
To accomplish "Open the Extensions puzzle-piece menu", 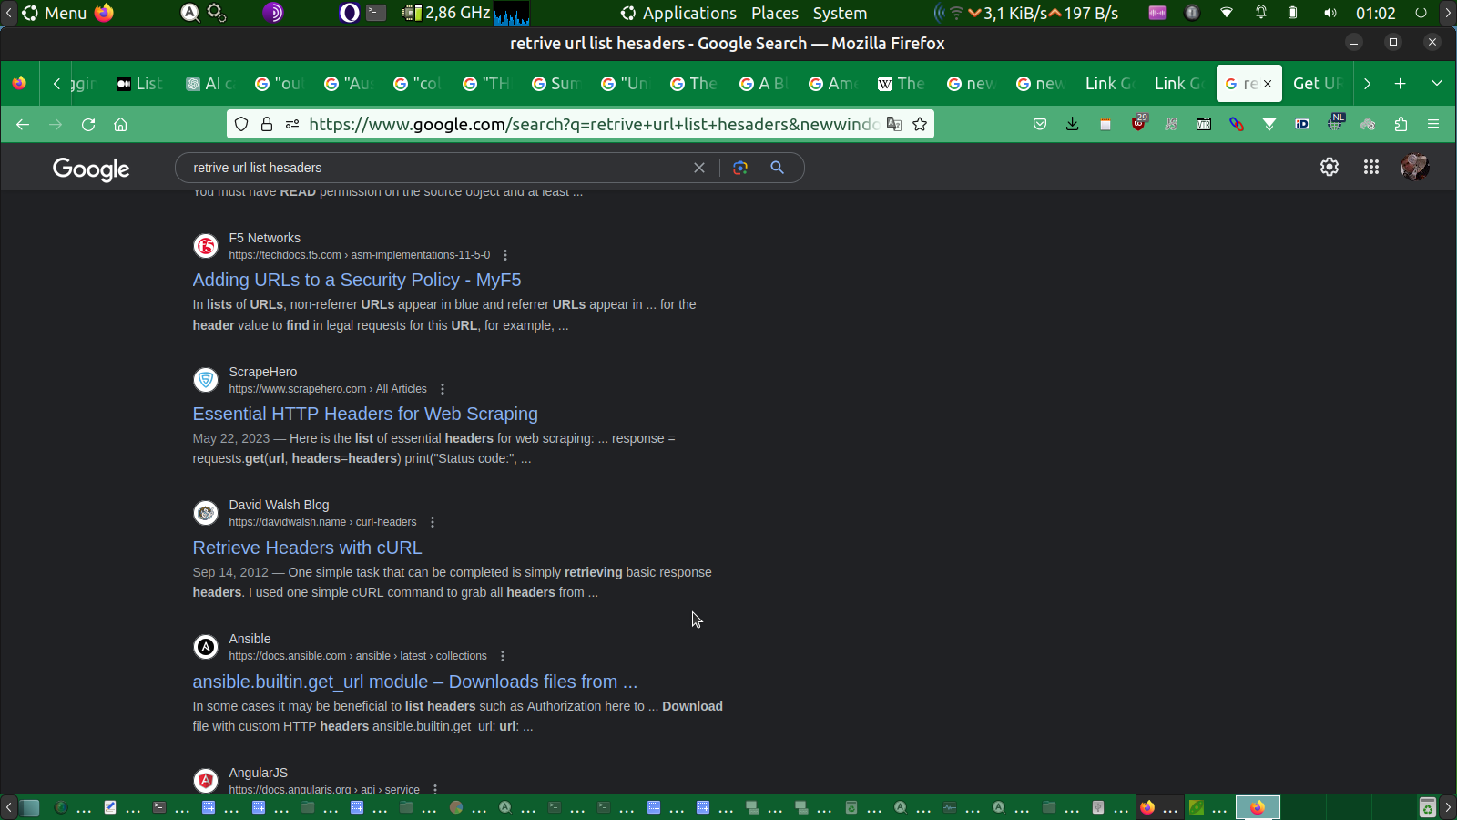I will [x=1401, y=124].
